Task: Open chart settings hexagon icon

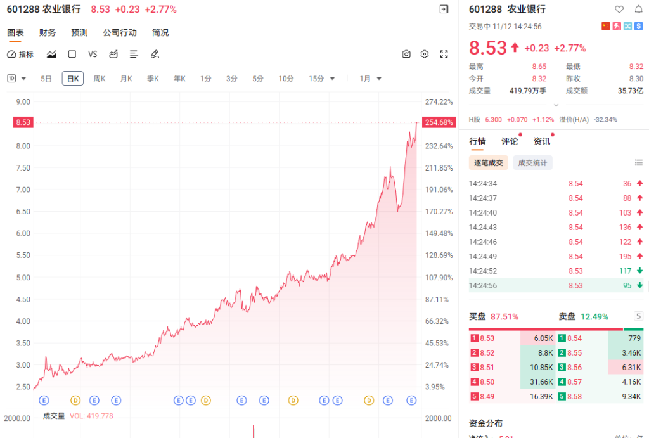Action: coord(425,55)
